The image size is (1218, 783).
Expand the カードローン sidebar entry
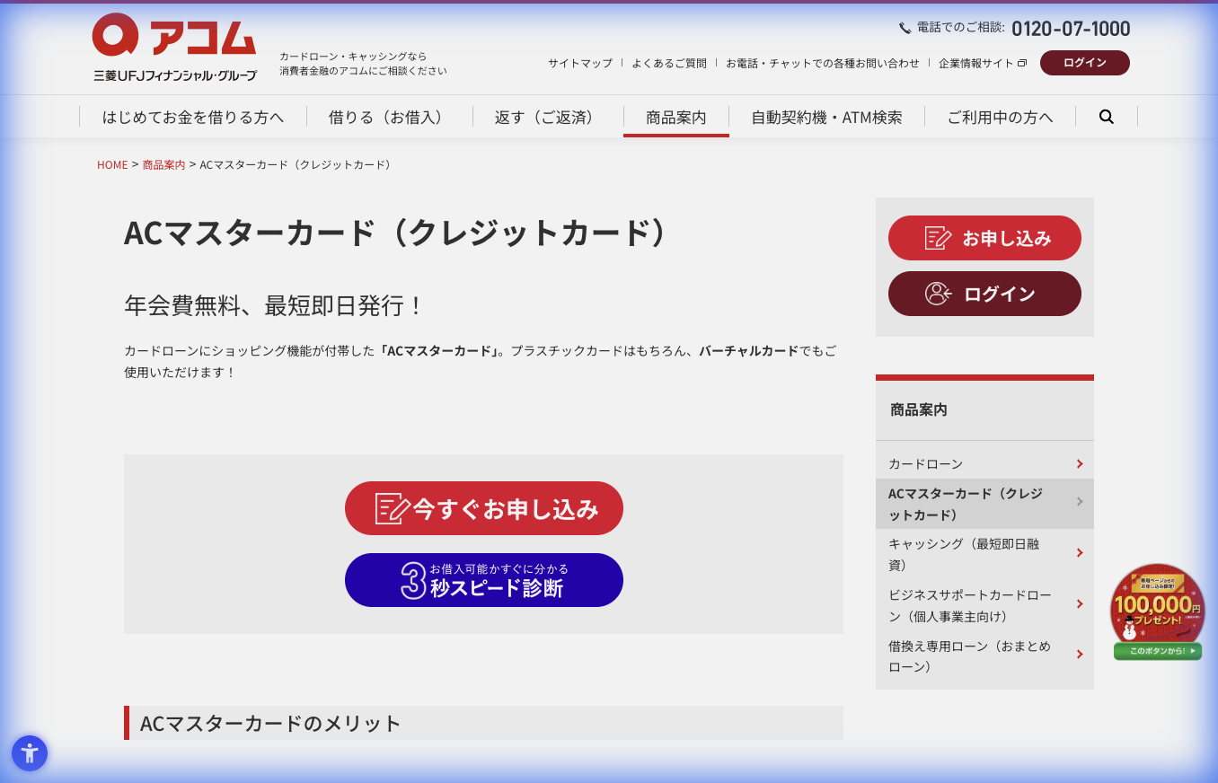[1080, 463]
